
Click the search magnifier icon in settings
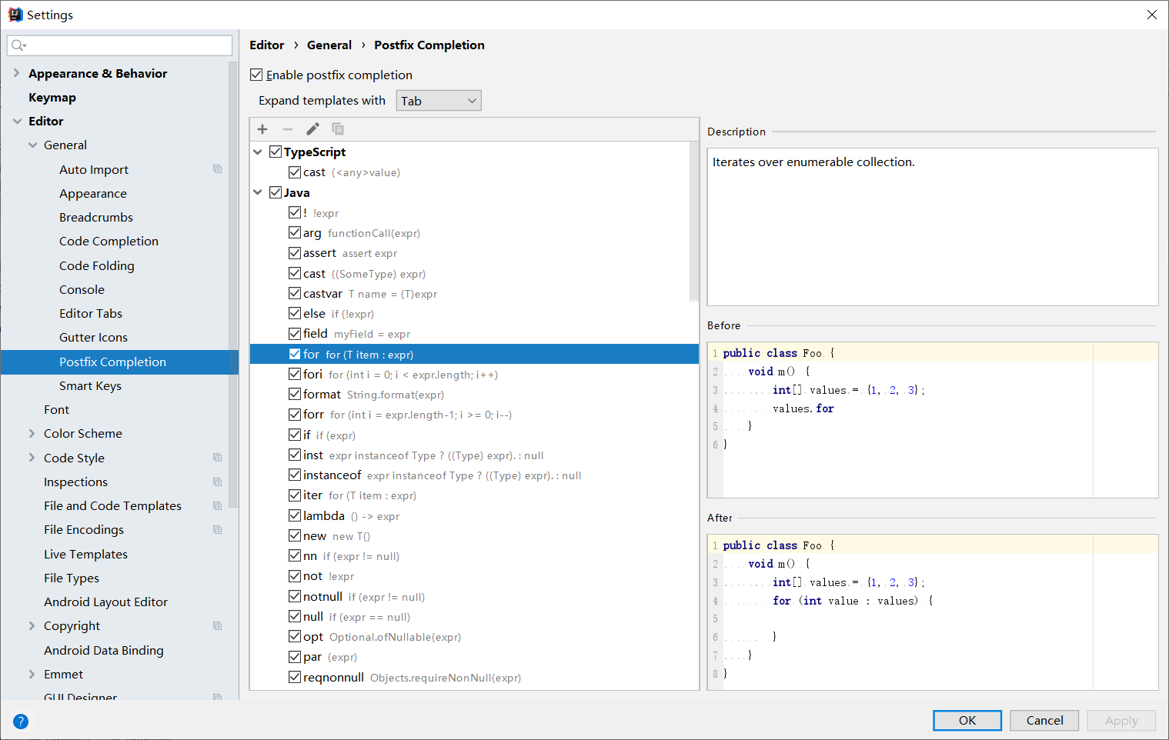click(x=18, y=46)
